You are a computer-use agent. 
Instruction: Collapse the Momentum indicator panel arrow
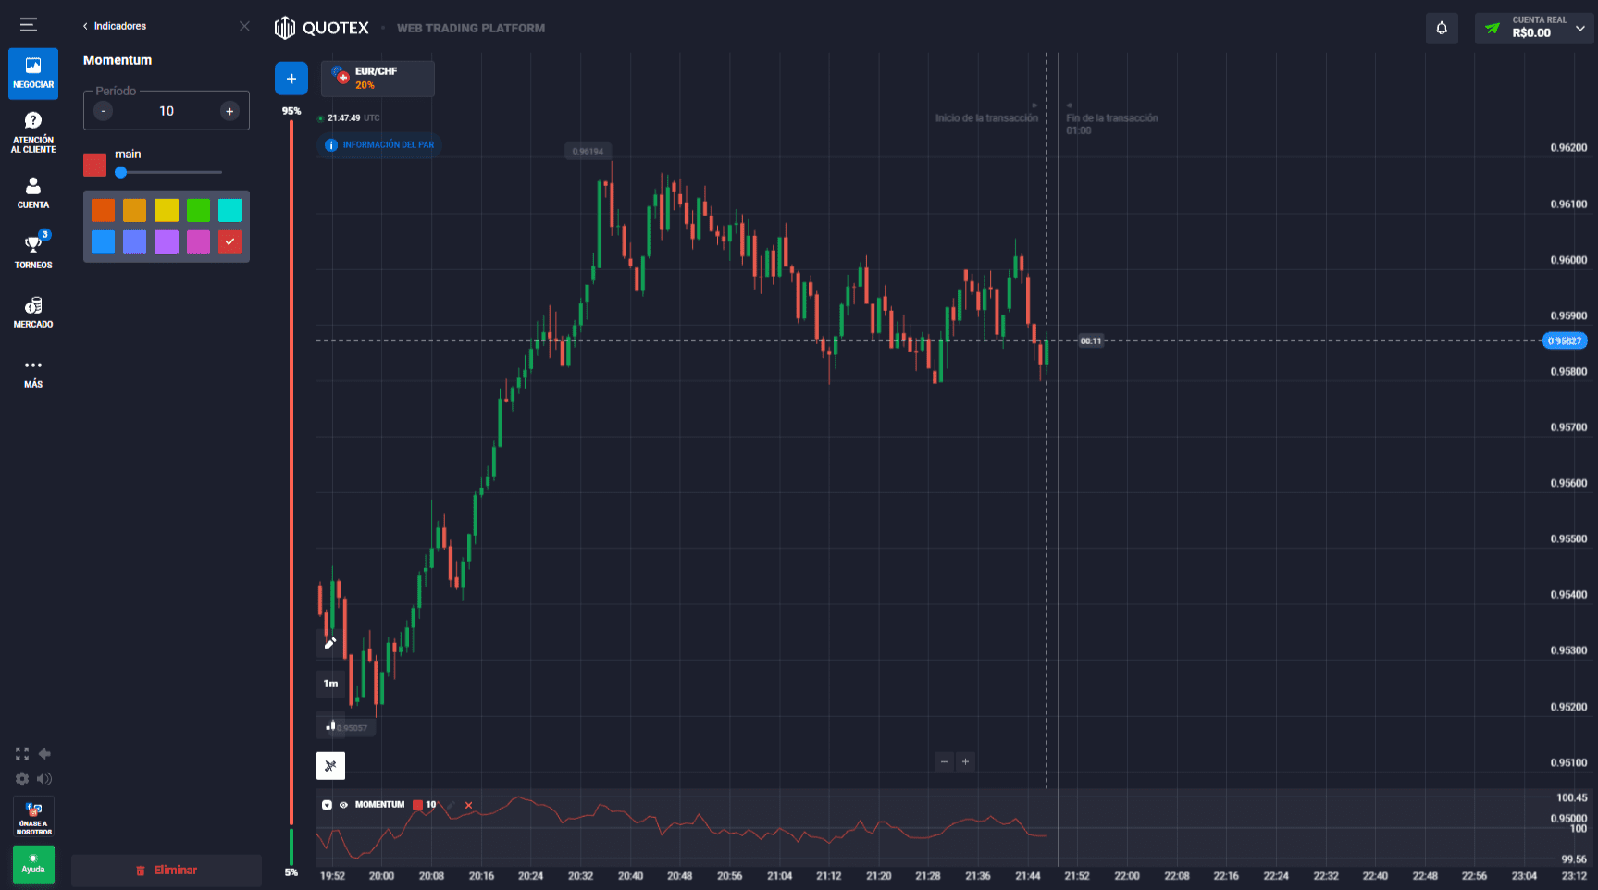[x=327, y=805]
